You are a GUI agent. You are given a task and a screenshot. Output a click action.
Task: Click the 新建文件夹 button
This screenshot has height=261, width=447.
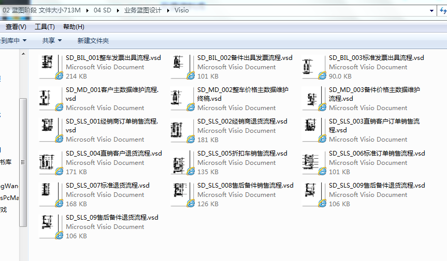93,40
